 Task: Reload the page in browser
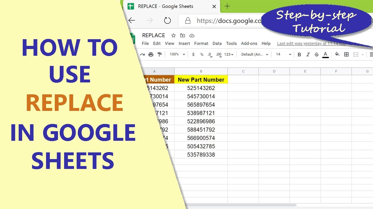coord(167,20)
